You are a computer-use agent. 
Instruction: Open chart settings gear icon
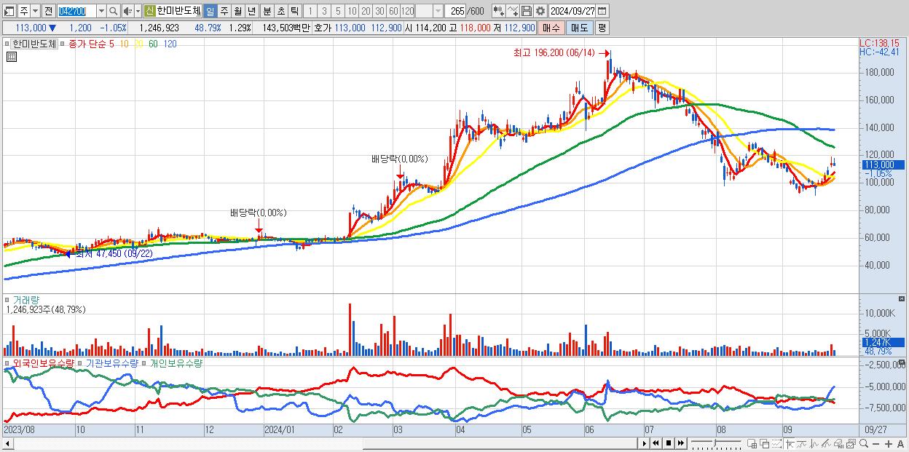point(540,11)
